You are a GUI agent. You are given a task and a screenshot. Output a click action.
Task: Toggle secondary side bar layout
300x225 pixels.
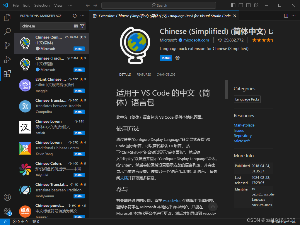[248, 5]
